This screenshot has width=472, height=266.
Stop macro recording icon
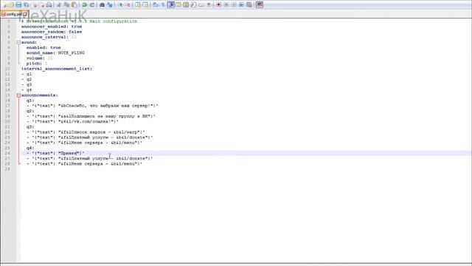tap(226, 5)
